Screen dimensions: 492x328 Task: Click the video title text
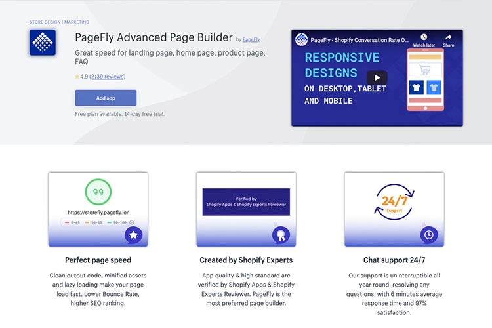pyautogui.click(x=359, y=40)
